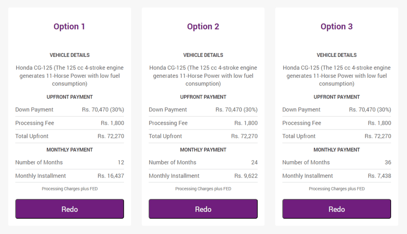Click the Monthly Payment heading in Option 1

click(x=70, y=150)
